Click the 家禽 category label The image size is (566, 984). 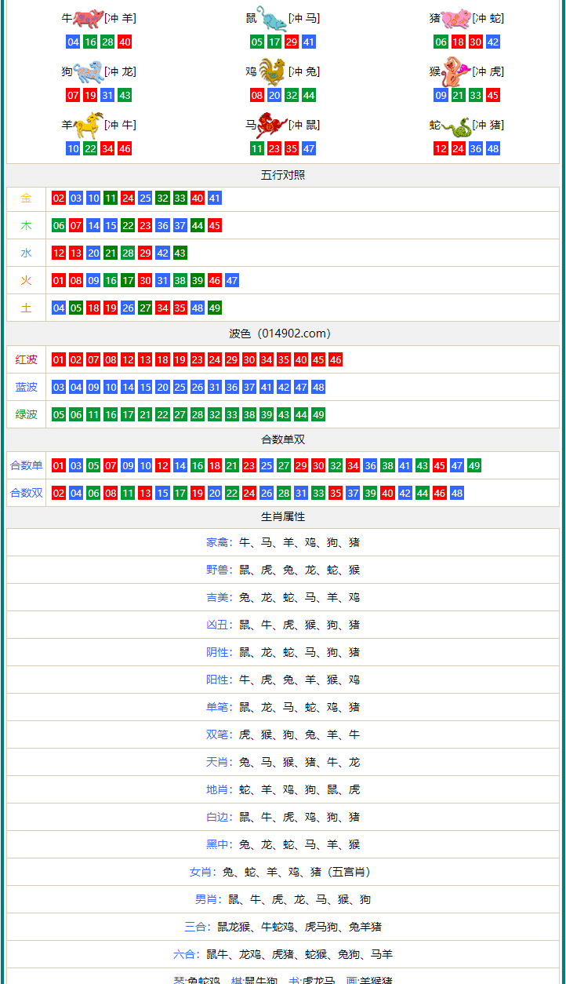click(217, 542)
